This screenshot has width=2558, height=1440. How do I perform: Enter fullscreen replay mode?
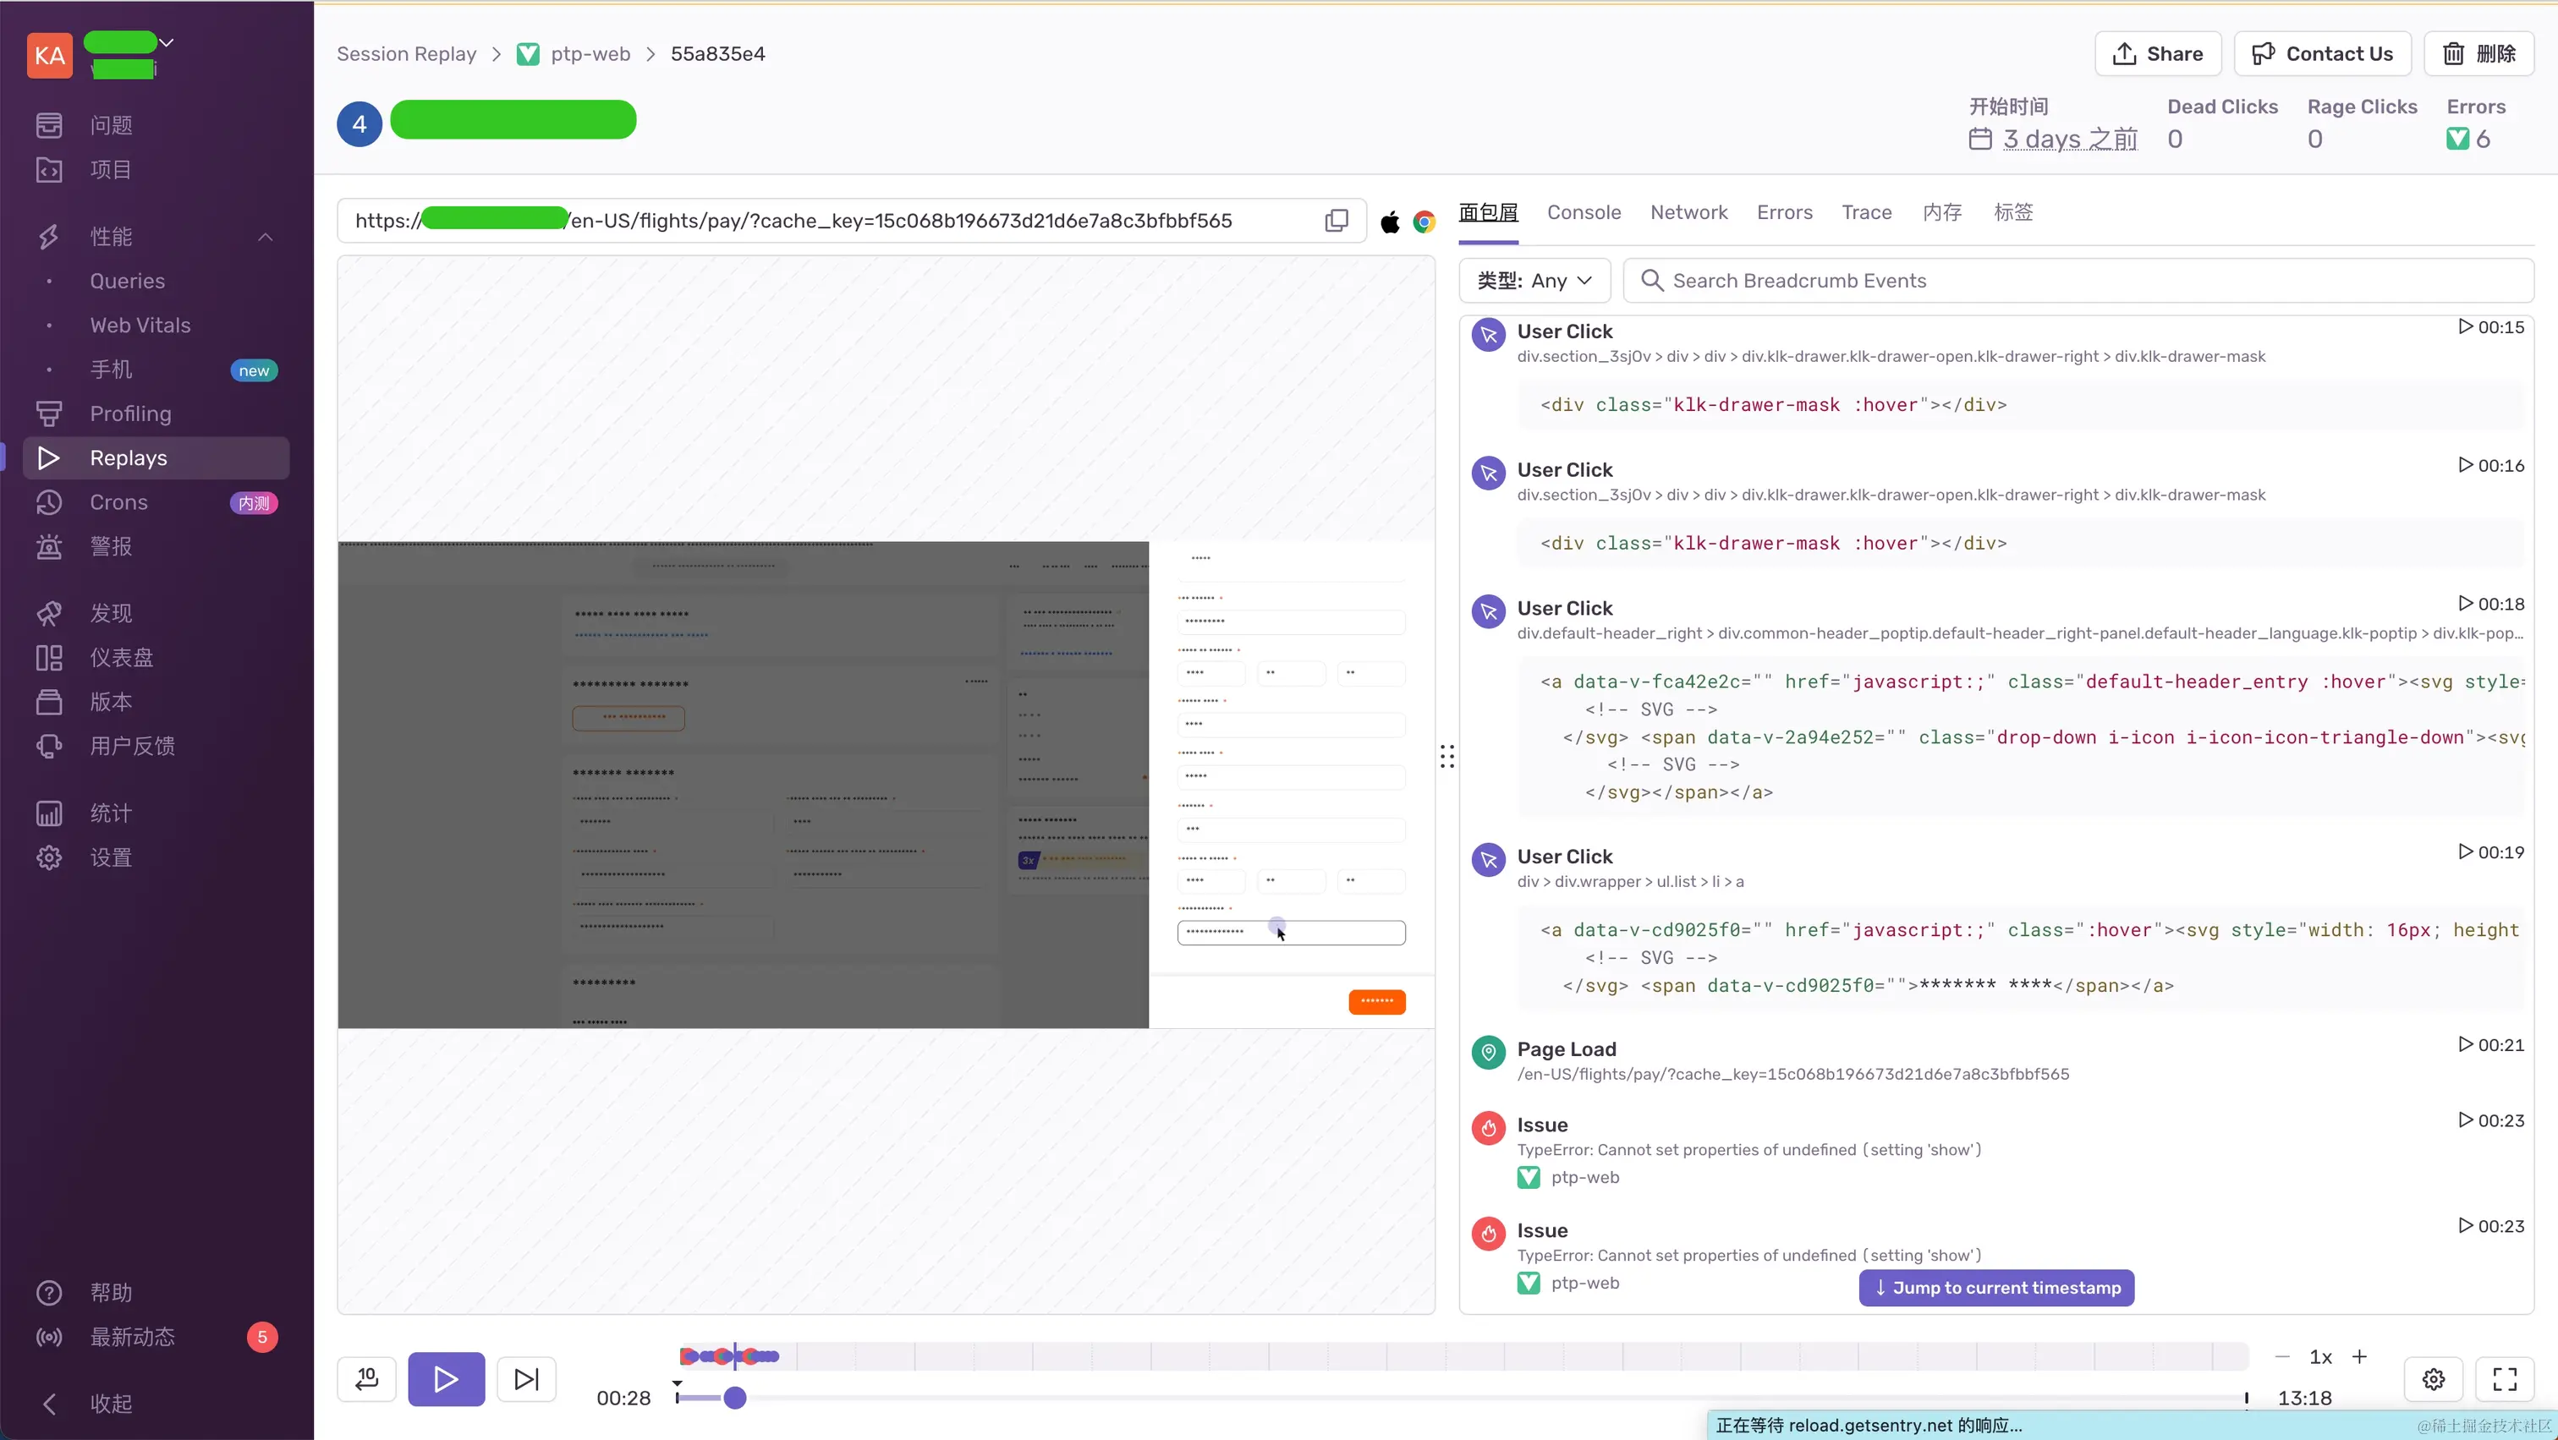point(2505,1378)
